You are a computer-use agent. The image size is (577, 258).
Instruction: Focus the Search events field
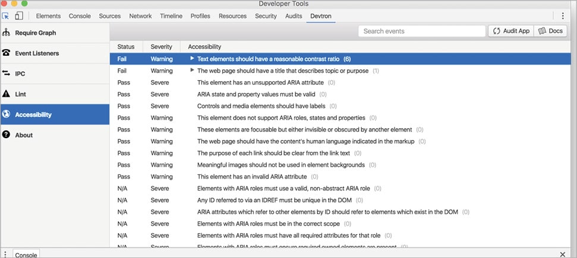421,31
